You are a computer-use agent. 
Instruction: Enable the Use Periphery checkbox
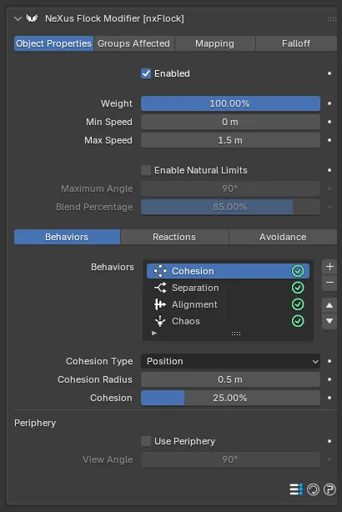[146, 441]
